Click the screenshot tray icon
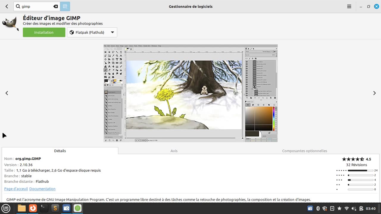 point(310,208)
